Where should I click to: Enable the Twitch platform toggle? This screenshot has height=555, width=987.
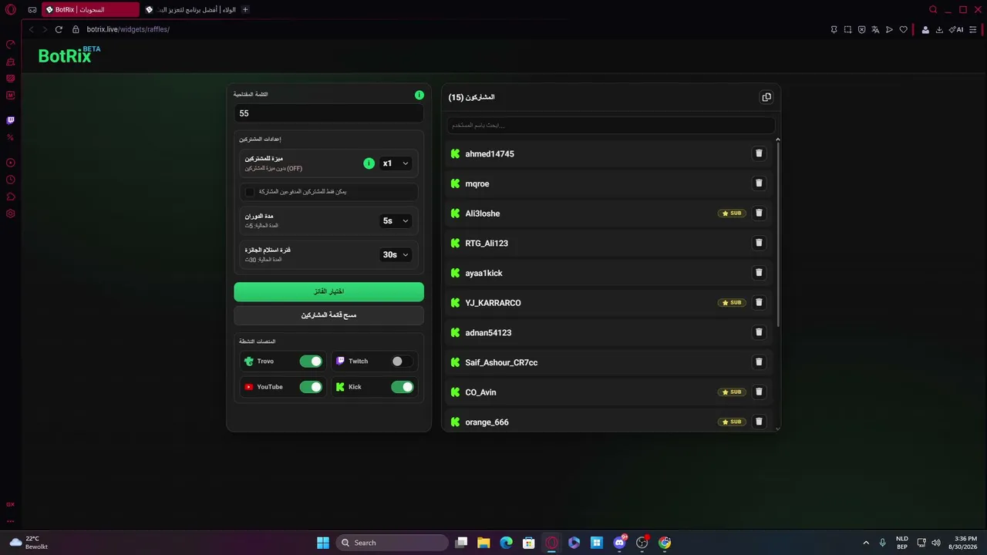pyautogui.click(x=402, y=362)
